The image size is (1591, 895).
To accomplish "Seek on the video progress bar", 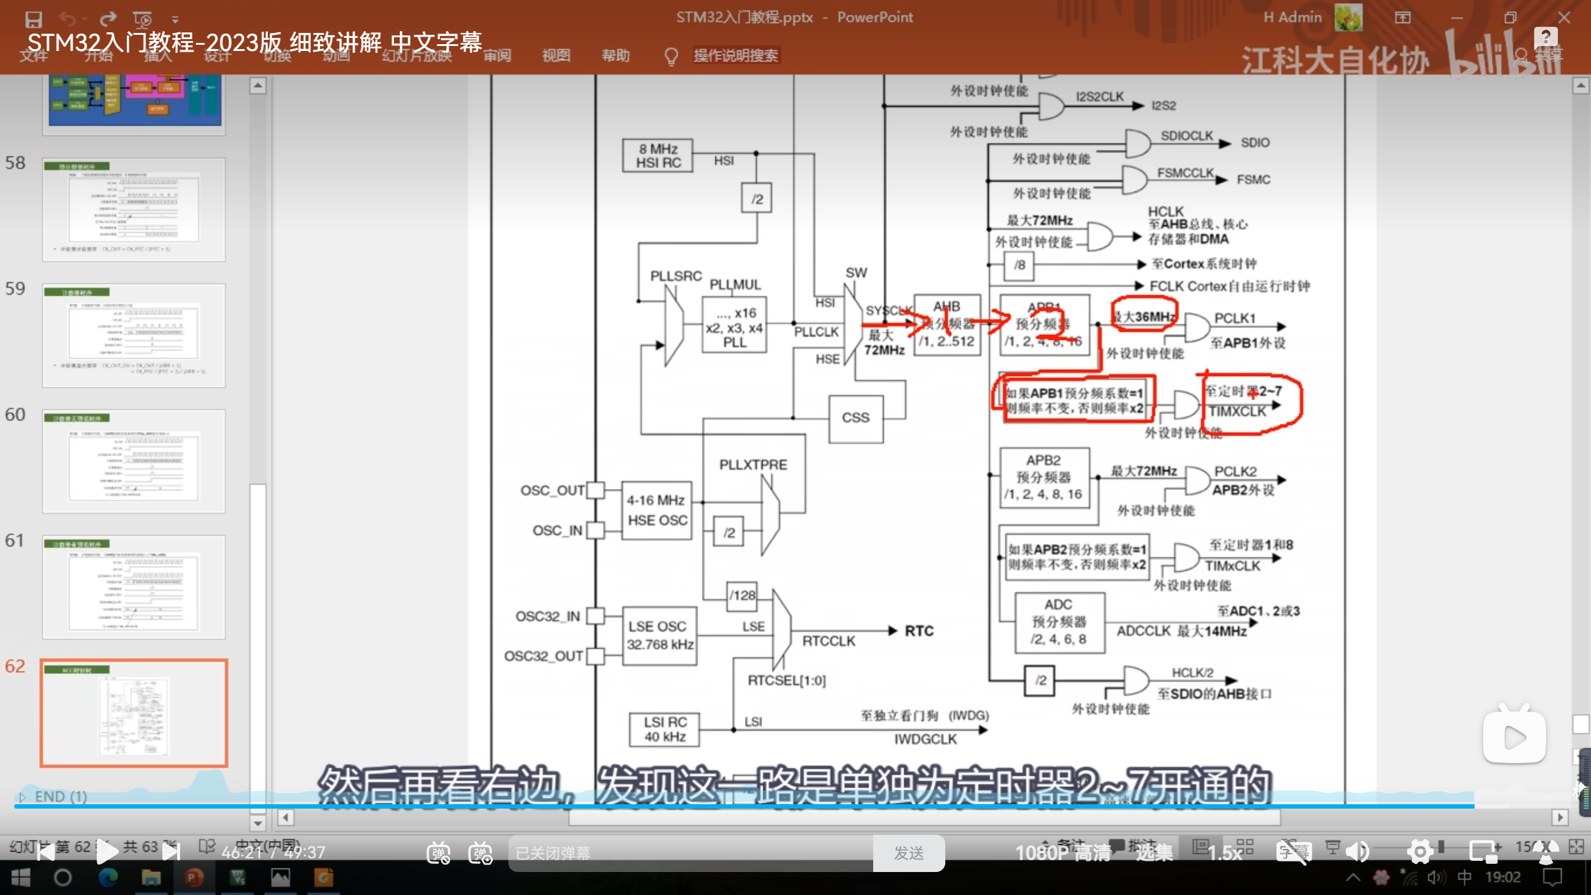I will pos(746,806).
